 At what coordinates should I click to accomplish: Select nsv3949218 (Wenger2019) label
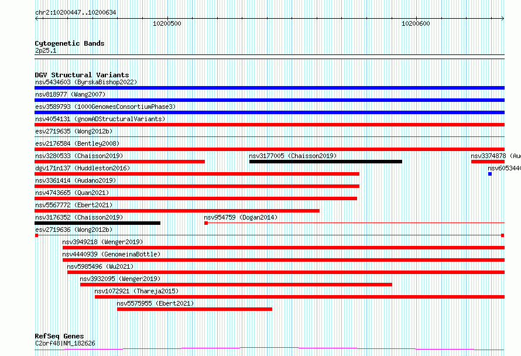tap(102, 242)
